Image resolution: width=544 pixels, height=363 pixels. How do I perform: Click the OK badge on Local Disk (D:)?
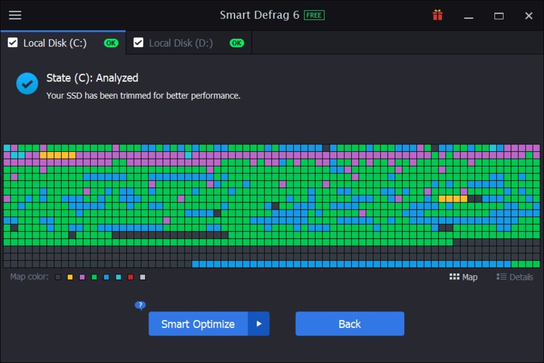tap(236, 43)
